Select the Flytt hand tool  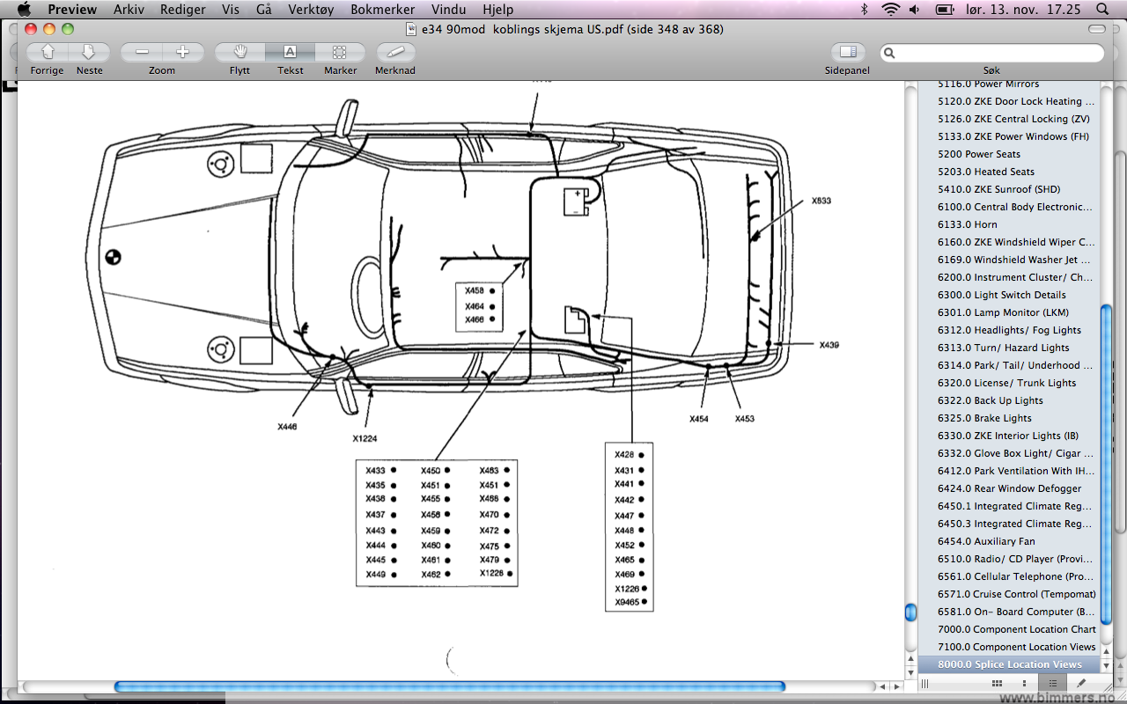click(240, 53)
